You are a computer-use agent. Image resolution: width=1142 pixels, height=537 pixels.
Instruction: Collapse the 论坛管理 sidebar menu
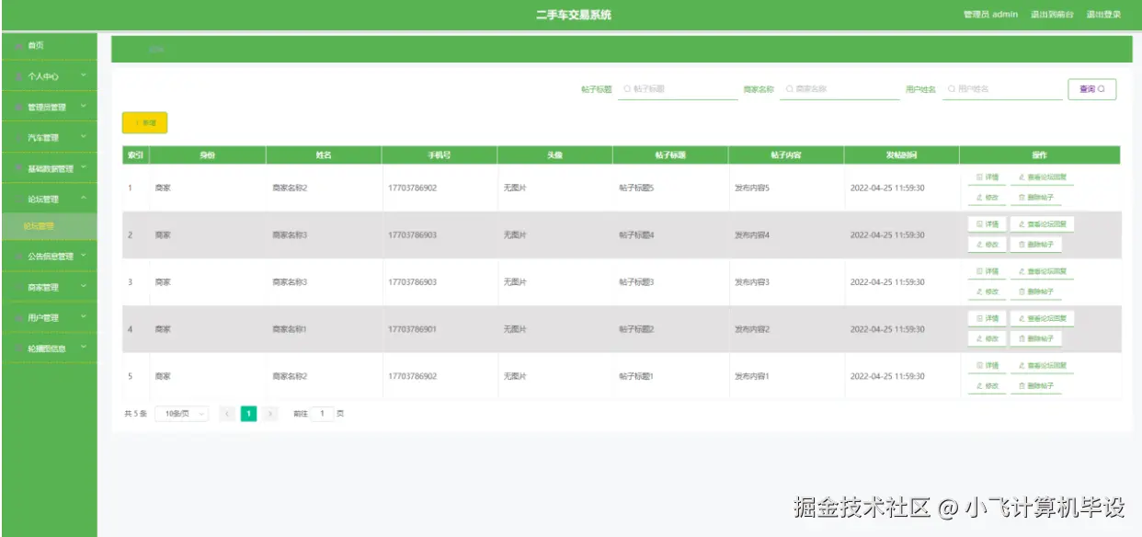pos(49,199)
